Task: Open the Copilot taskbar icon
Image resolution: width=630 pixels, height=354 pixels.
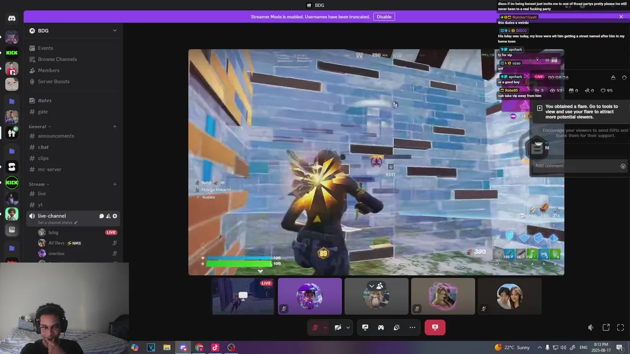Action: coord(135,348)
